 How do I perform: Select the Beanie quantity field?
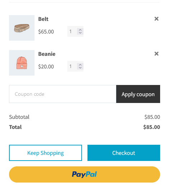click(72, 66)
